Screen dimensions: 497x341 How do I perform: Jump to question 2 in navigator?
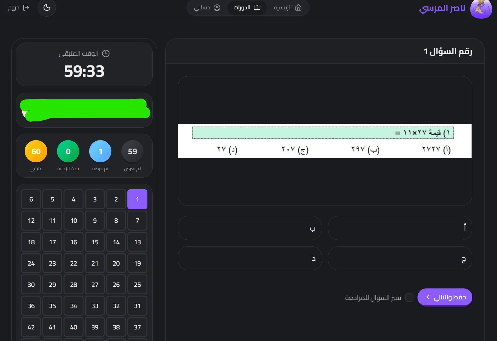116,199
